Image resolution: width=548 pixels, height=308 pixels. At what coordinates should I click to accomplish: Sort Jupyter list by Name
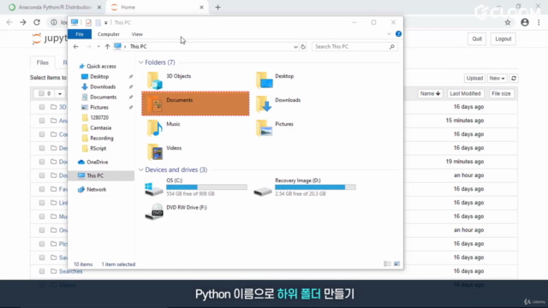(x=430, y=93)
